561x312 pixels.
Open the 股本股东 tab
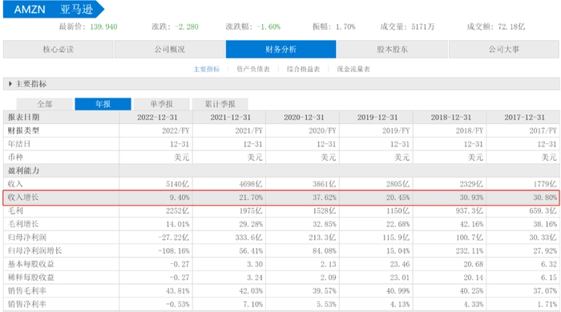(392, 50)
